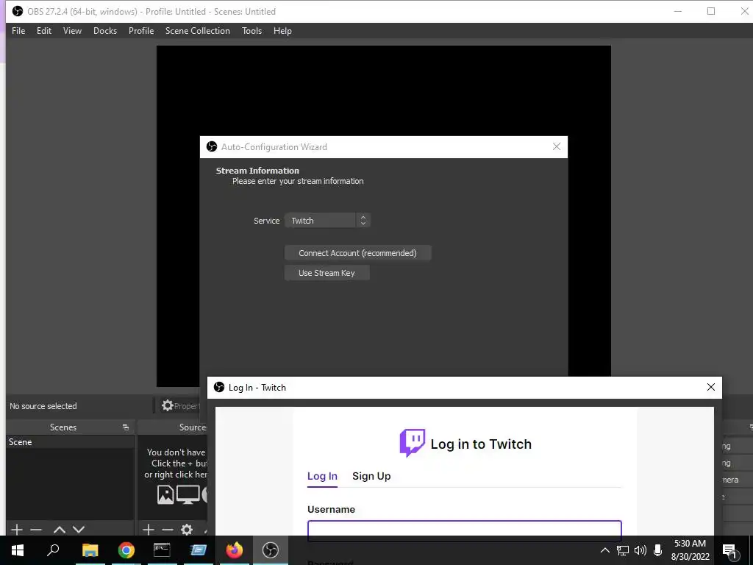Open the Windows notification center
The width and height of the screenshot is (753, 565).
(x=730, y=551)
